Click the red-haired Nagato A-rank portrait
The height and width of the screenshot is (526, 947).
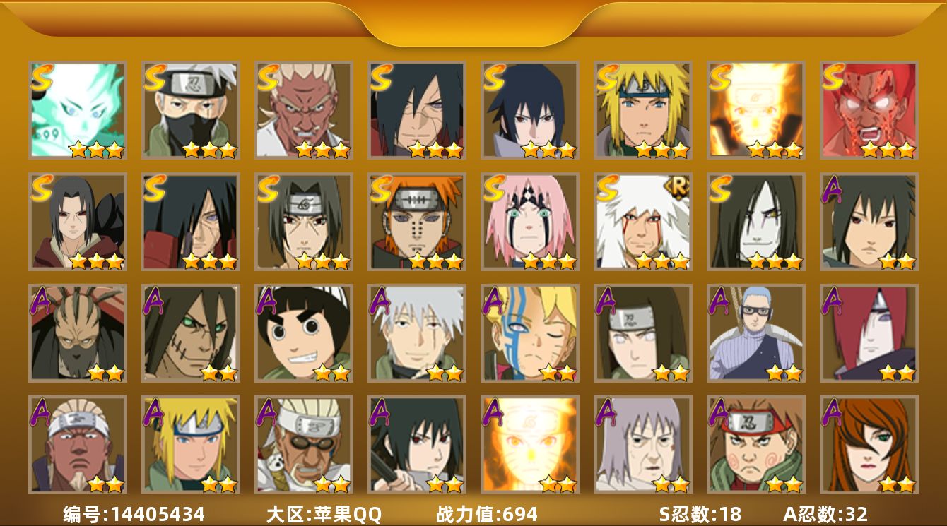869,333
